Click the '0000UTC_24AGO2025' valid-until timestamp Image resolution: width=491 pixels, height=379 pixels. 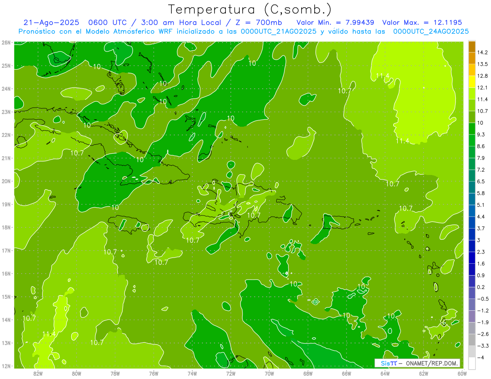(x=431, y=31)
